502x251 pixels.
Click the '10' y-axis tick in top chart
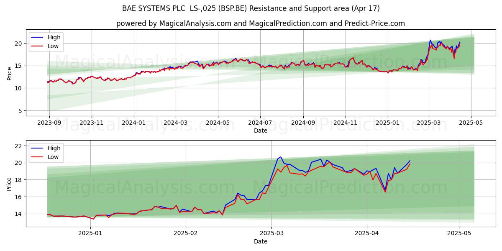point(19,88)
